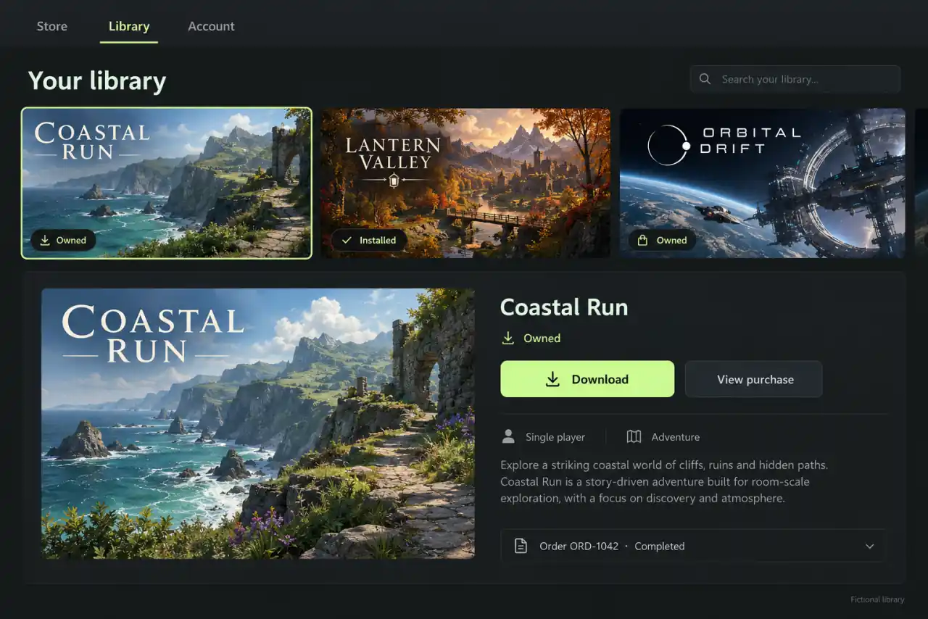Click the Coastal Run description paragraph
This screenshot has width=928, height=619.
(664, 481)
